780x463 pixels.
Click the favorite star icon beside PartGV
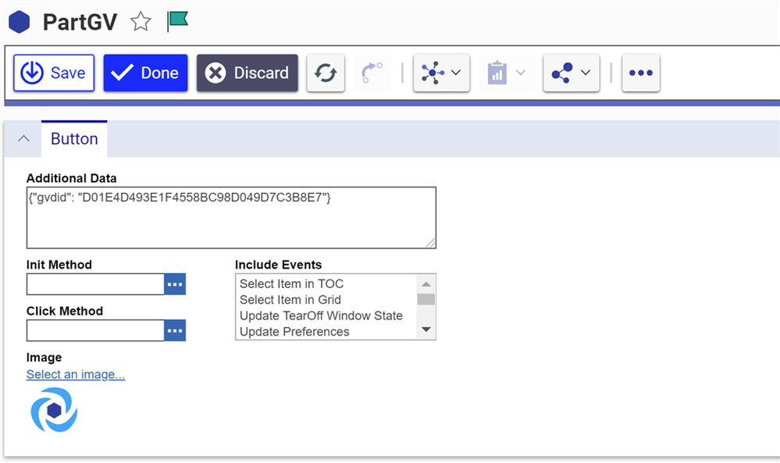pos(141,22)
